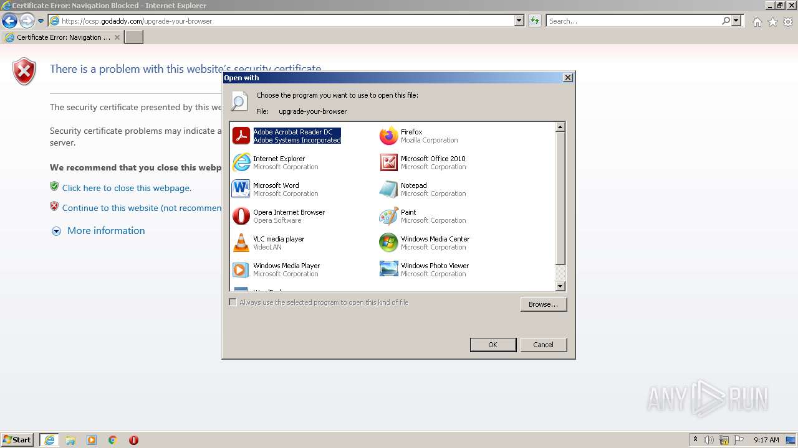The image size is (798, 448).
Task: Click the Refresh button beside address bar
Action: coord(534,21)
